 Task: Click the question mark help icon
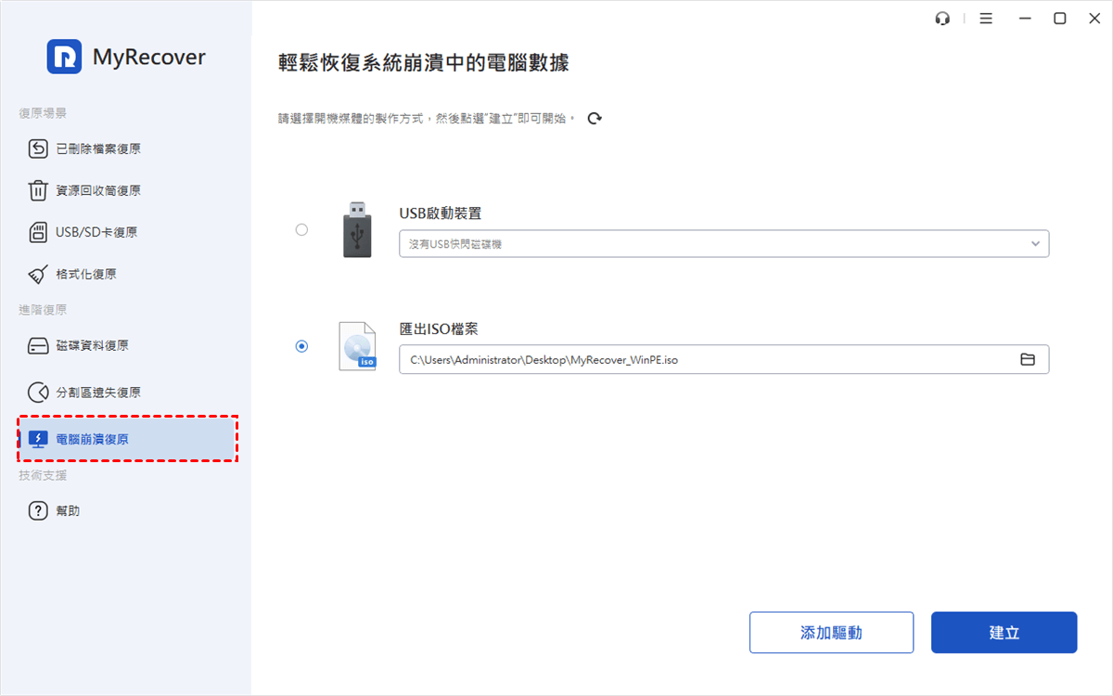tap(38, 510)
